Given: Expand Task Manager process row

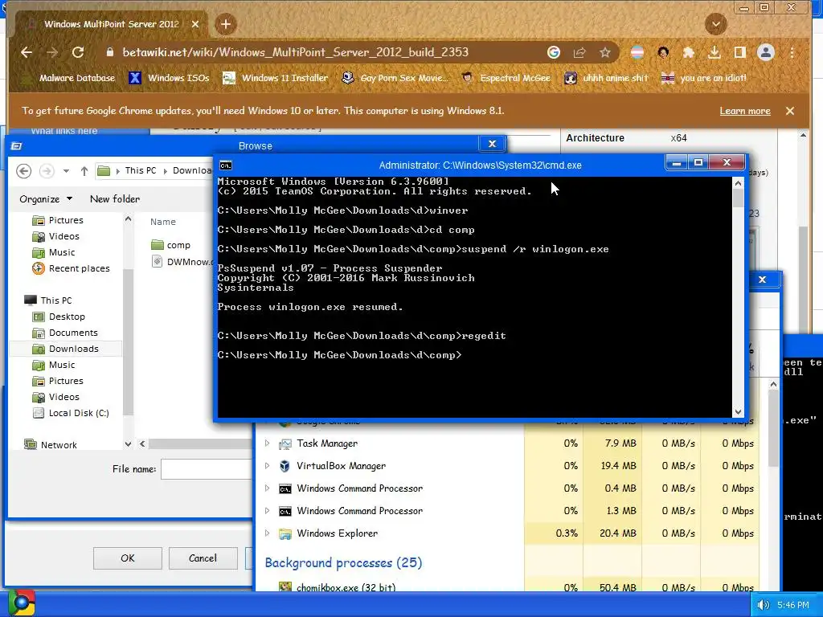Looking at the screenshot, I should (x=267, y=443).
